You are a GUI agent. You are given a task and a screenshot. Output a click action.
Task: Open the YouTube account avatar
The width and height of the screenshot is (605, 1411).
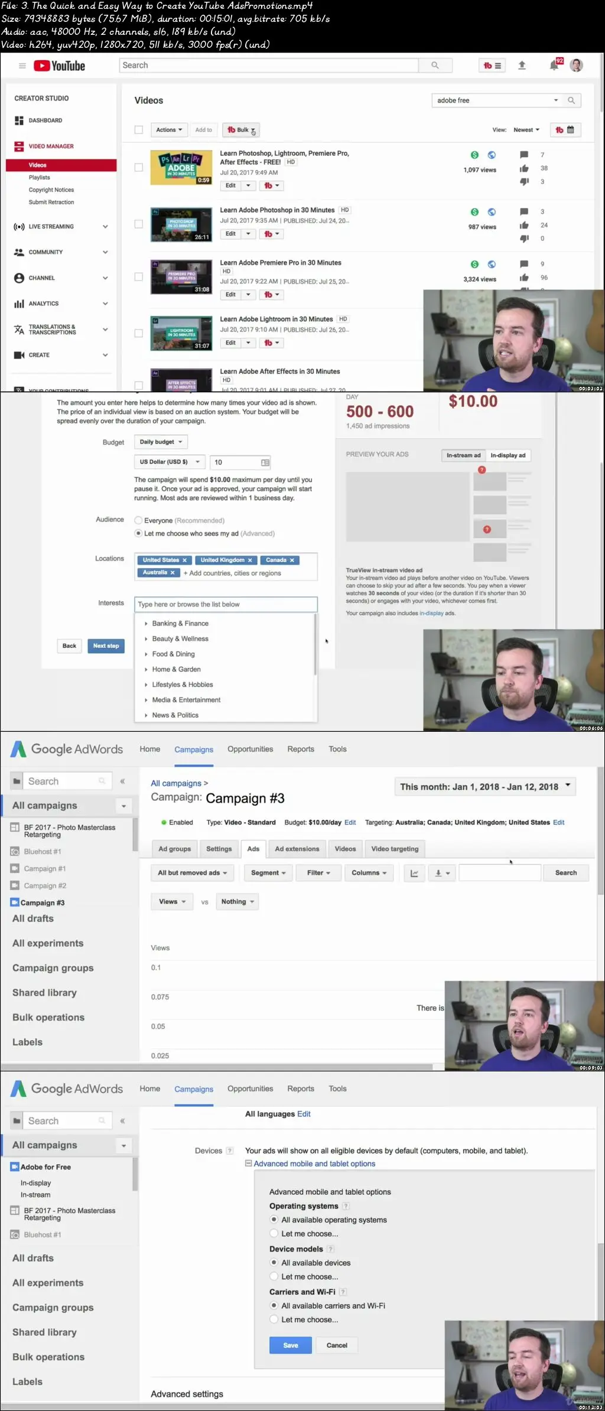576,66
